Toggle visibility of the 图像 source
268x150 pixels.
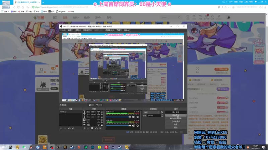pyautogui.click(x=98, y=120)
